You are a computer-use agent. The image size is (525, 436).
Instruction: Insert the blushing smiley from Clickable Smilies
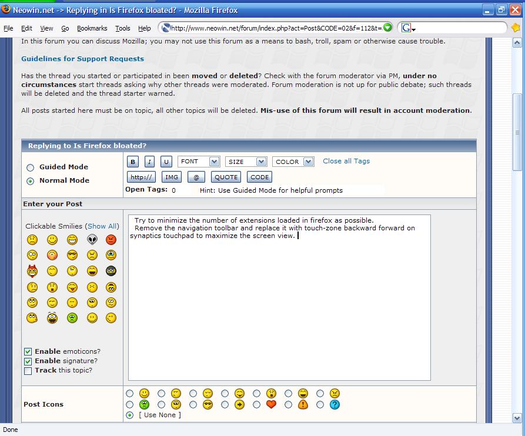52,255
